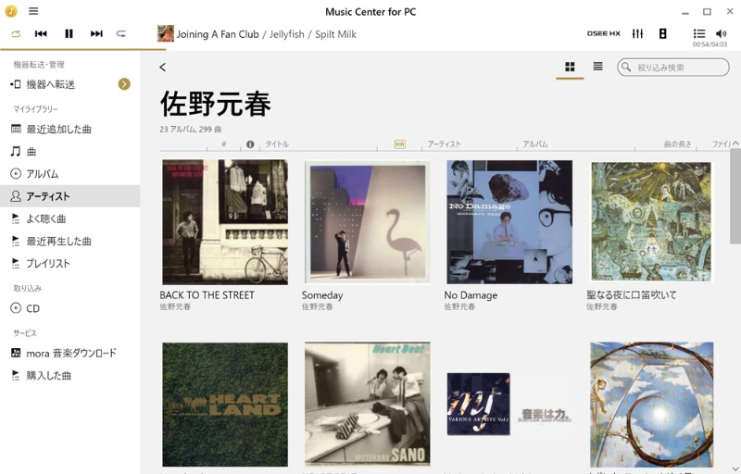This screenshot has width=741, height=474.
Task: Switch to grid album view
Action: tap(570, 67)
